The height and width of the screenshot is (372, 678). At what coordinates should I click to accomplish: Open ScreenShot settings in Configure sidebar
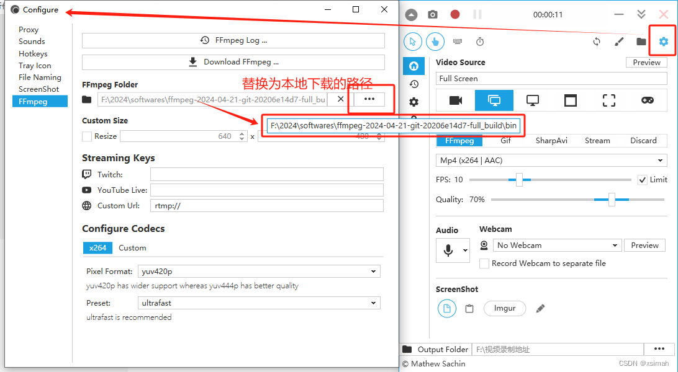coord(38,89)
